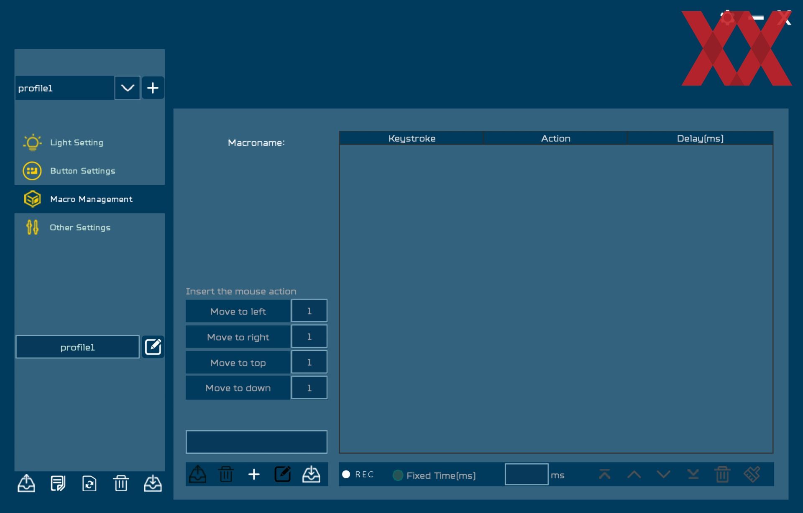Click the Macroname: label

pyautogui.click(x=256, y=142)
